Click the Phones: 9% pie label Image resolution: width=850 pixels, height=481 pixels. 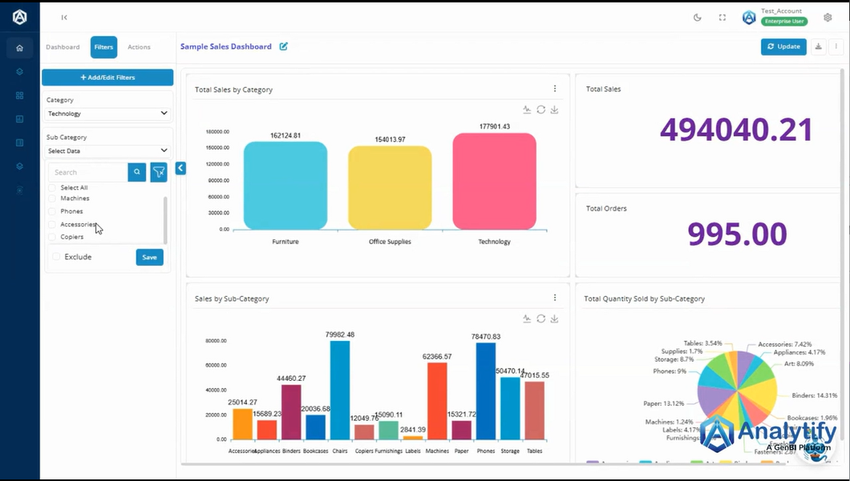tap(670, 371)
